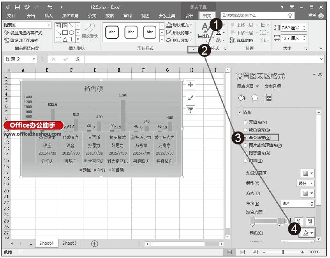The width and height of the screenshot is (330, 258).
Task: Open gradient Direction dropdown
Action: tap(307, 193)
